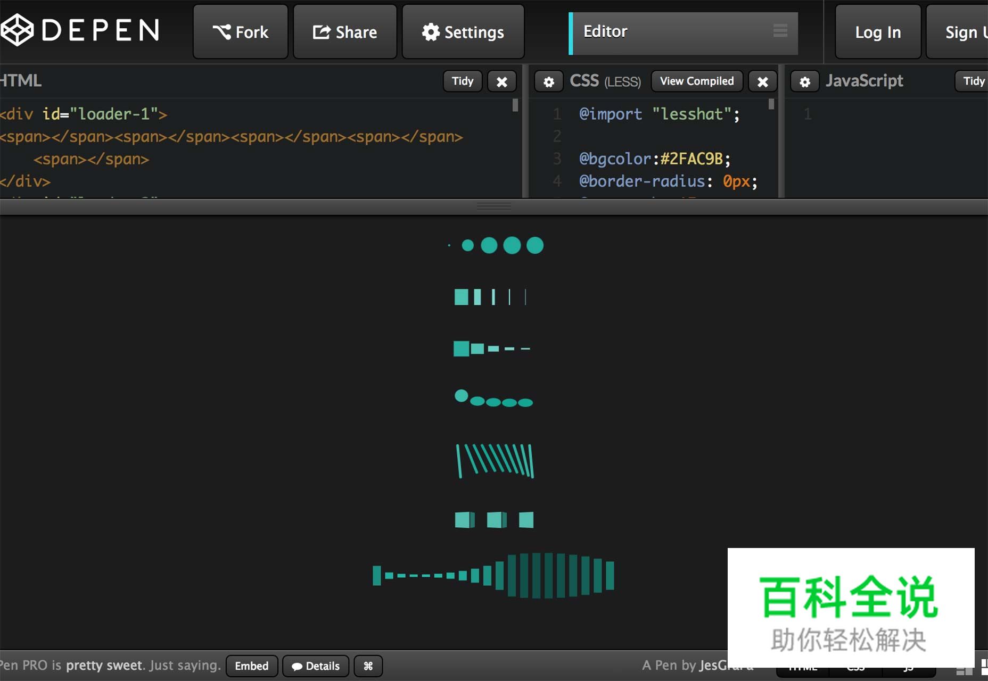The image size is (988, 681).
Task: Click the HTML editor scrollbar
Action: tap(515, 105)
